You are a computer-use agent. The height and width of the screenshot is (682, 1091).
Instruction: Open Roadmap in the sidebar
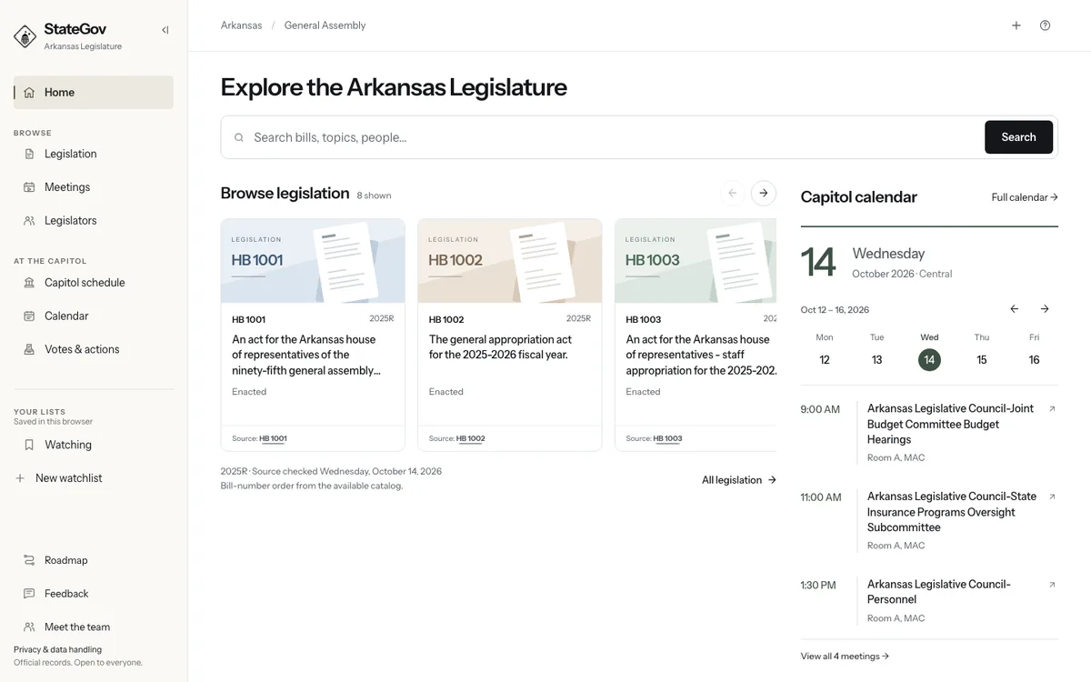(x=94, y=560)
